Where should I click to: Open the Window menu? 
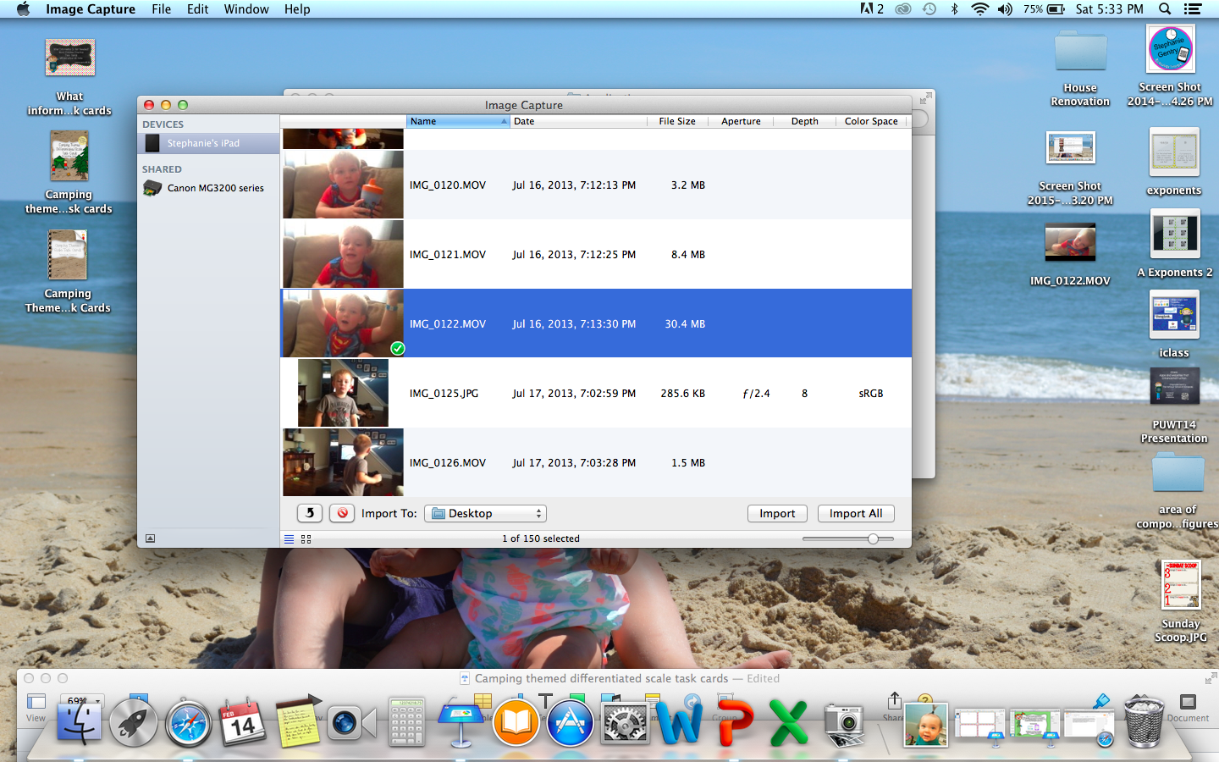246,9
